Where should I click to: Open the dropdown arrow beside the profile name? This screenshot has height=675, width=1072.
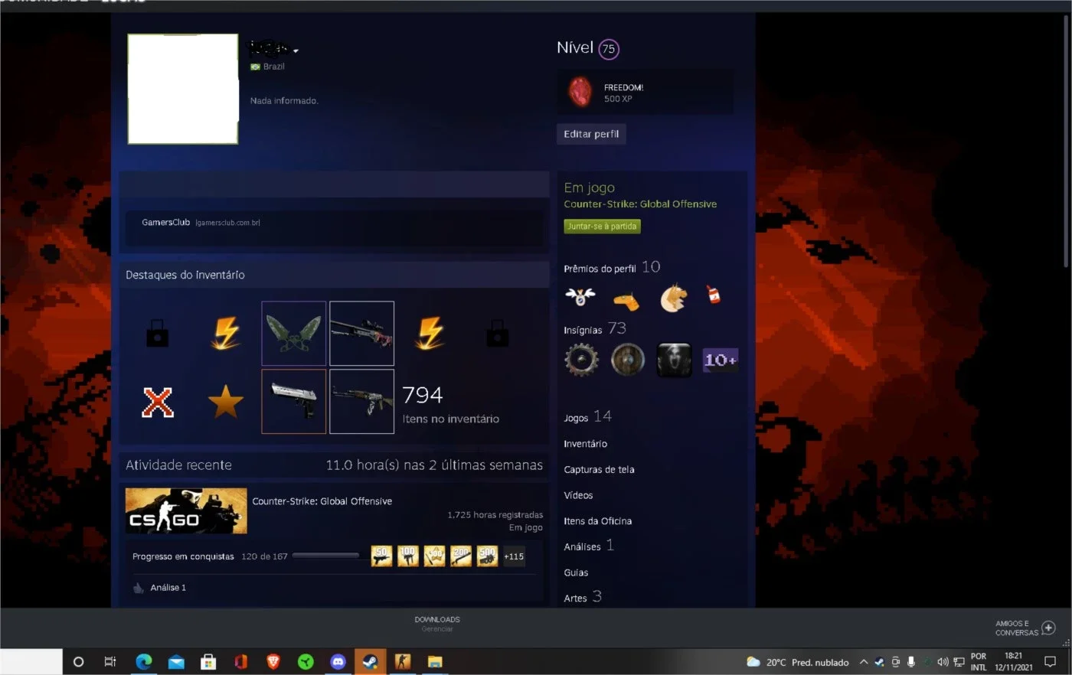[296, 52]
